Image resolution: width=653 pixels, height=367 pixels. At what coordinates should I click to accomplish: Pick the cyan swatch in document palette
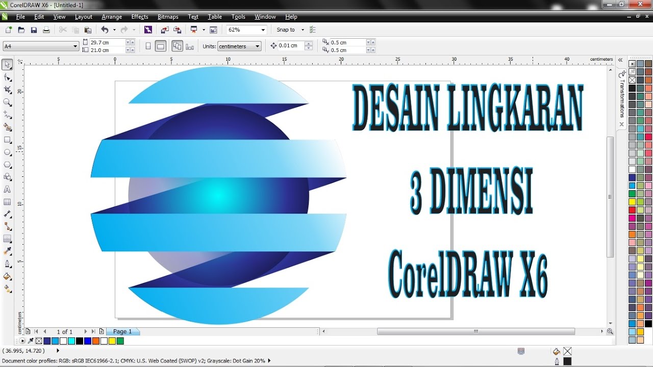coord(71,341)
